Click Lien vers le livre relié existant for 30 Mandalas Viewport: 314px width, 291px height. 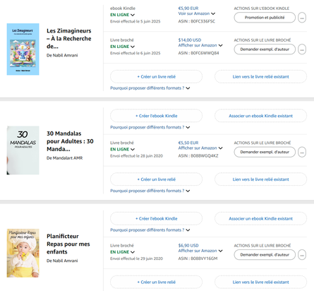click(x=260, y=179)
